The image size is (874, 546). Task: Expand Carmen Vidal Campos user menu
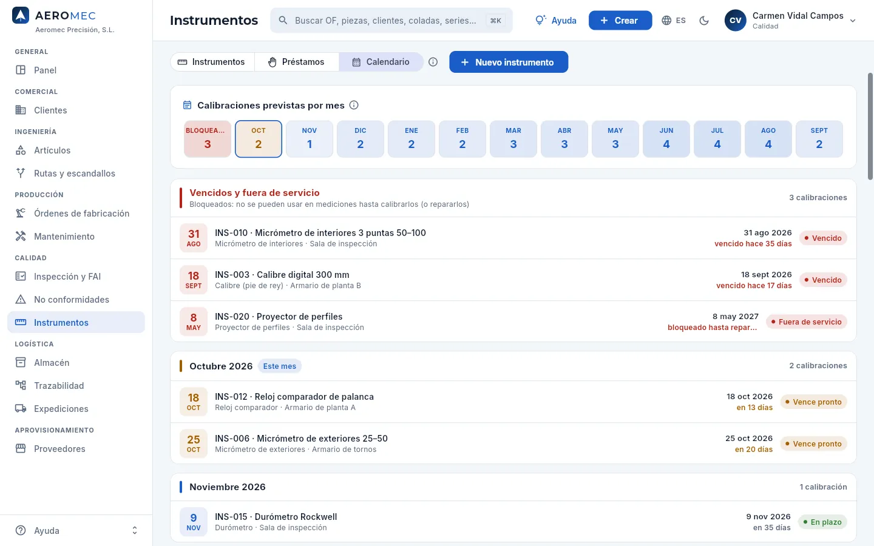click(791, 20)
